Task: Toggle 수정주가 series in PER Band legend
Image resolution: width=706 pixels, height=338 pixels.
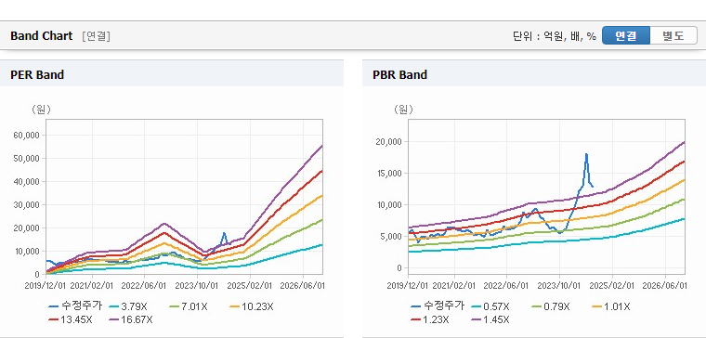Action: [75, 306]
